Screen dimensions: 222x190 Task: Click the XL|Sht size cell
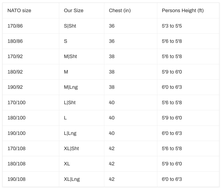click(71, 148)
